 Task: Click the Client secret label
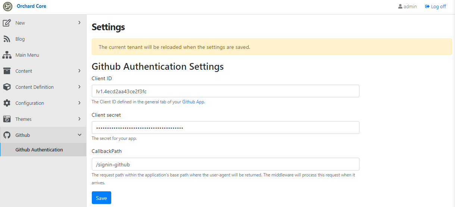106,115
